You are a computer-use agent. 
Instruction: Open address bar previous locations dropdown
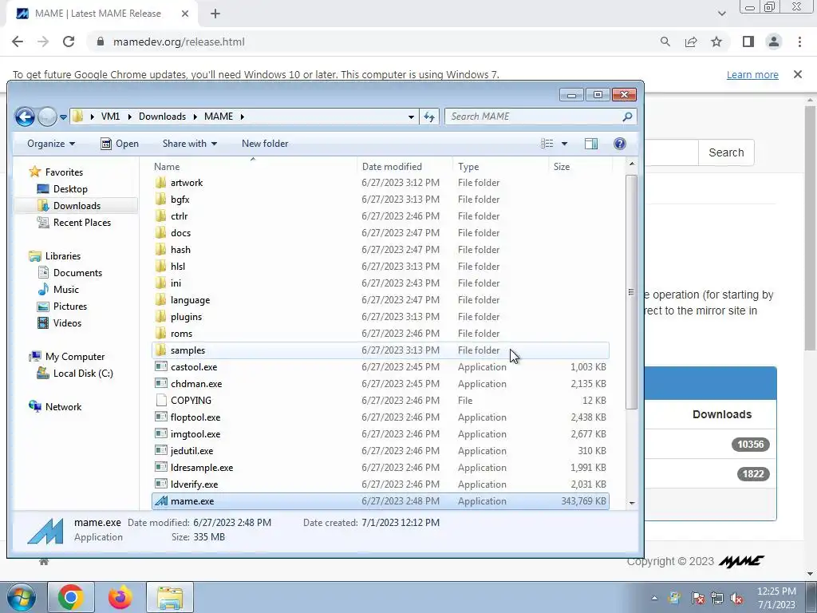click(411, 117)
